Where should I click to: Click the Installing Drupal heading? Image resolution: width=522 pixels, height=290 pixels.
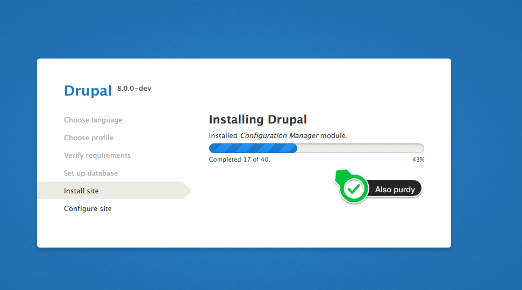pos(258,119)
